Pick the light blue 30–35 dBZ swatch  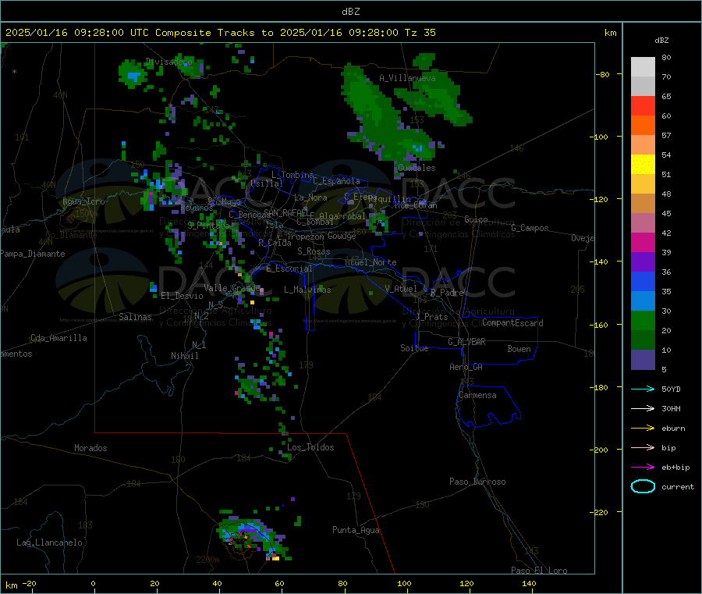(643, 301)
